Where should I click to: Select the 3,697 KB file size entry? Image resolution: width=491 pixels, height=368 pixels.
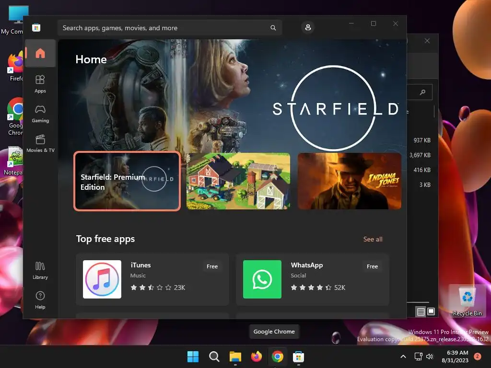coord(420,155)
